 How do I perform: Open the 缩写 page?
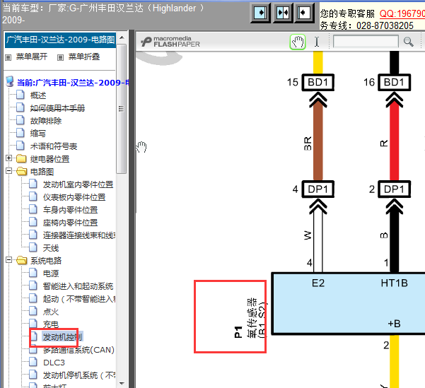(x=38, y=134)
